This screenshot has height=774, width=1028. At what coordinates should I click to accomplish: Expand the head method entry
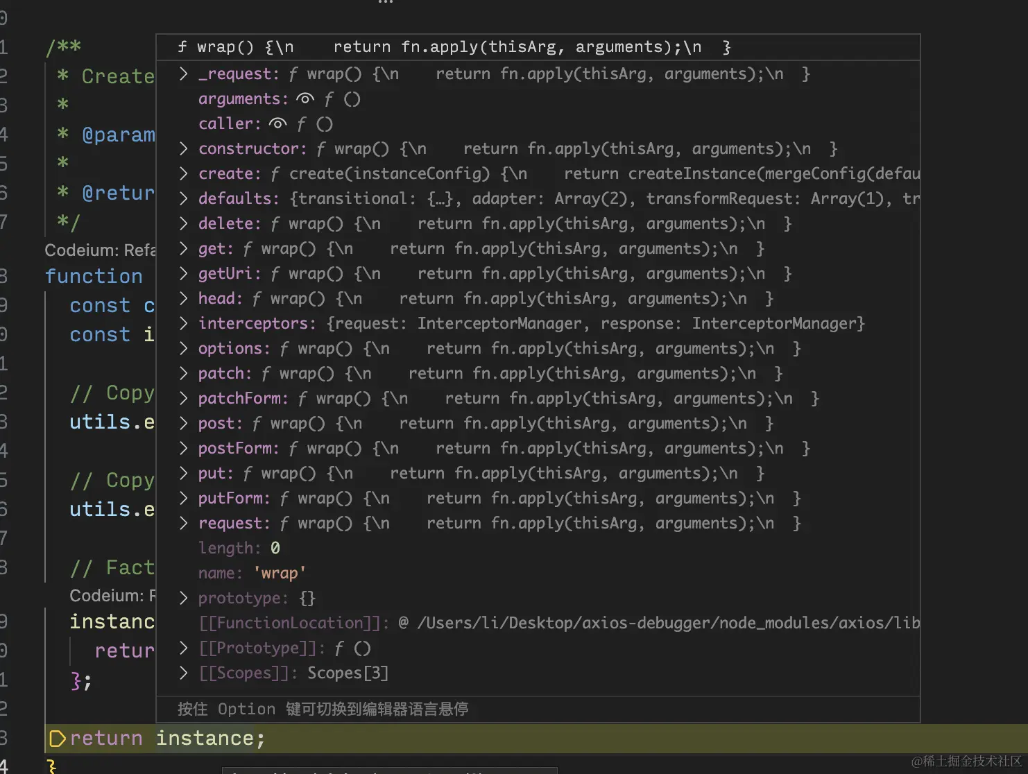coord(183,299)
